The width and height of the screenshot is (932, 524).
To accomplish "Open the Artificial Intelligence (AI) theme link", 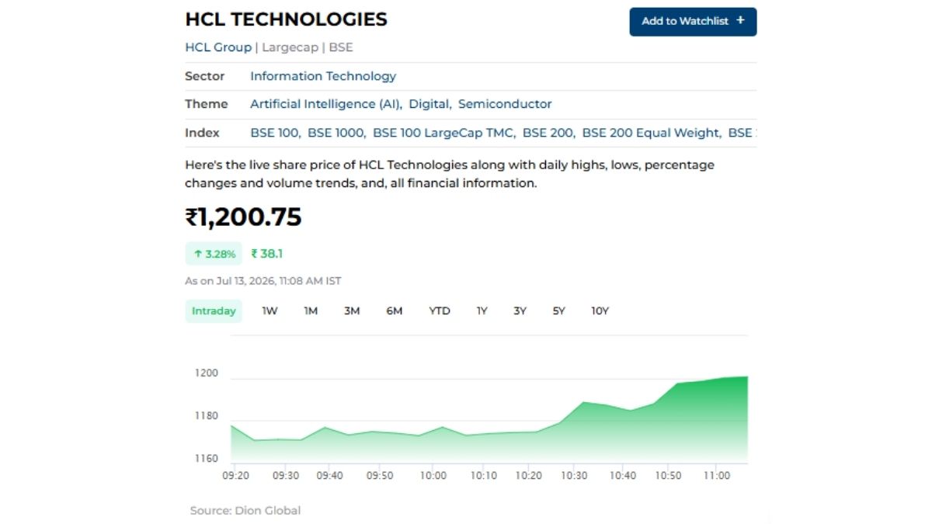I will pyautogui.click(x=325, y=104).
